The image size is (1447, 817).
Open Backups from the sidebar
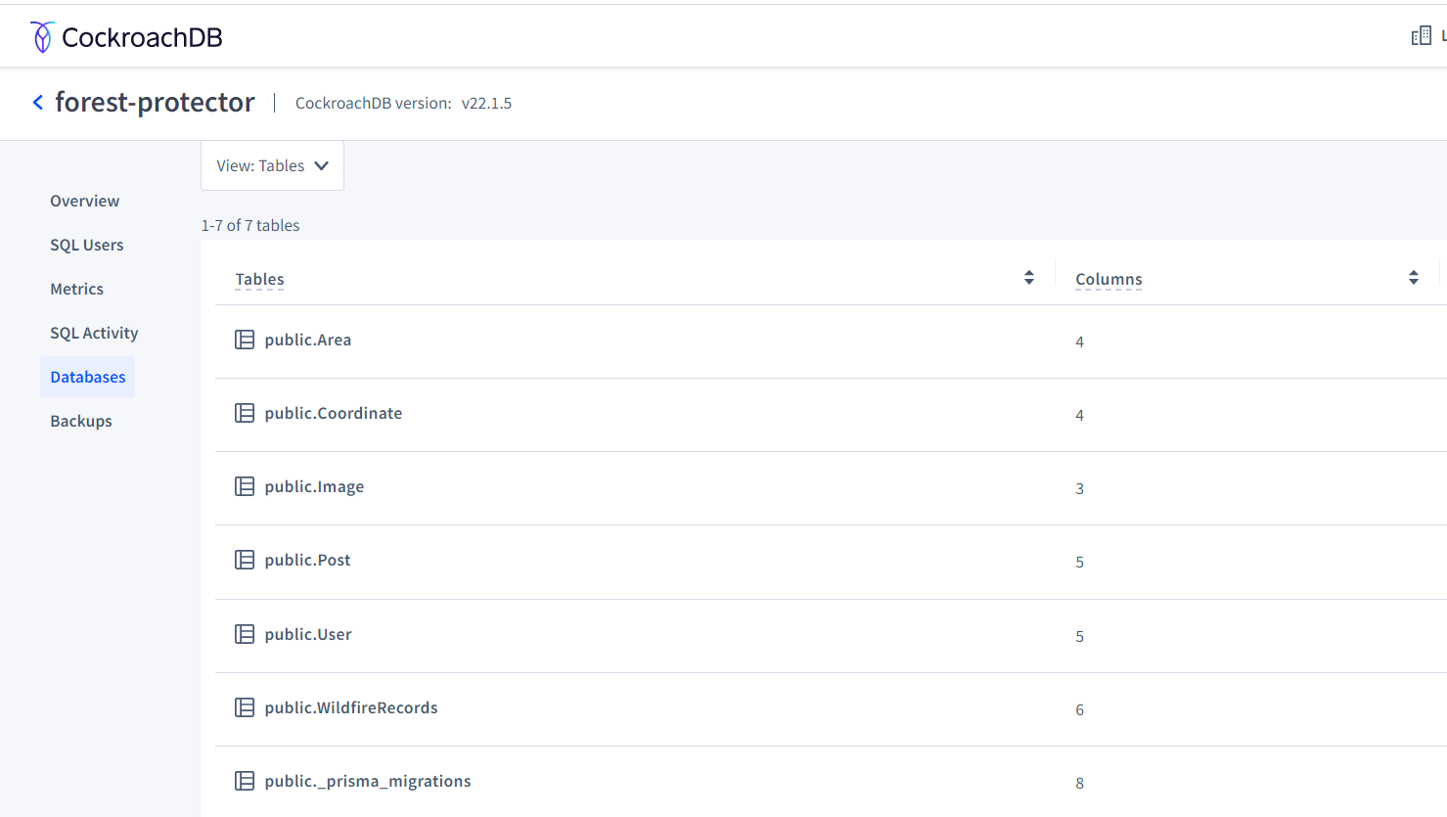[81, 421]
